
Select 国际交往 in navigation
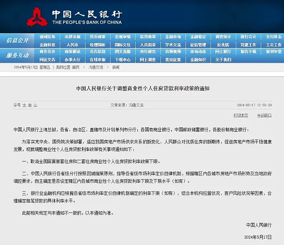point(123,45)
